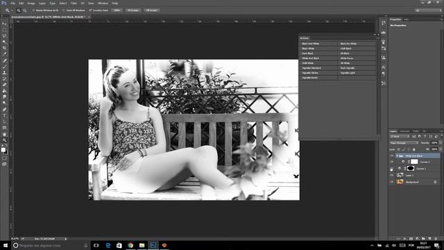444x250 pixels.
Task: Open the layer Kind filter dropdown
Action: tap(400, 136)
